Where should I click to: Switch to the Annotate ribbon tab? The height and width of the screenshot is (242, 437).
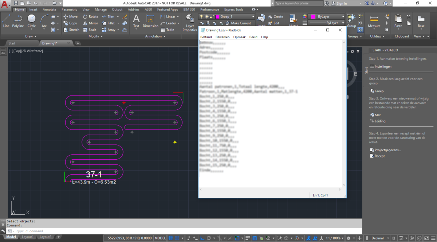click(50, 9)
